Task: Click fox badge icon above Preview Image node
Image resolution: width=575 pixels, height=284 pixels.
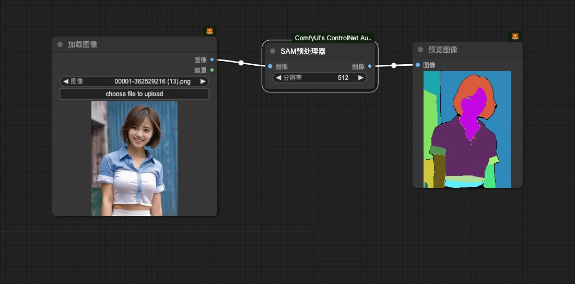Action: (515, 37)
